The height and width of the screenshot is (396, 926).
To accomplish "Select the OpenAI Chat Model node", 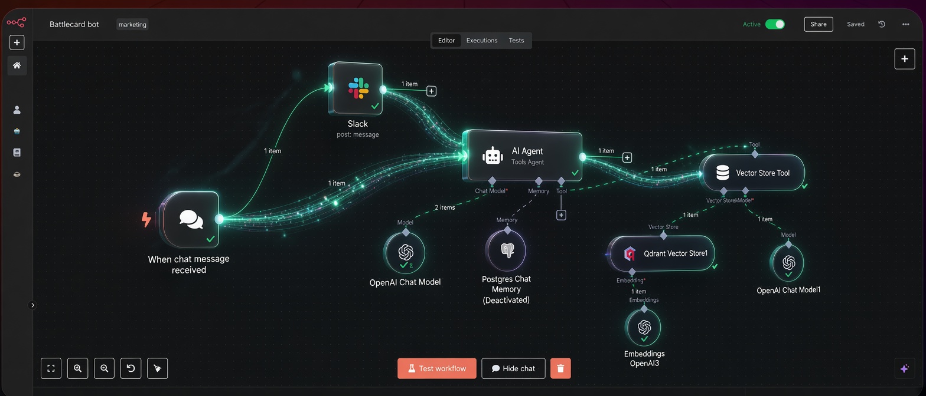I will click(405, 253).
